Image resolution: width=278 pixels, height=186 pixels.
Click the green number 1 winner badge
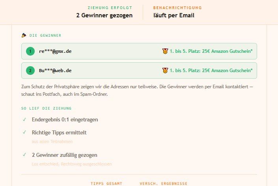pyautogui.click(x=30, y=51)
